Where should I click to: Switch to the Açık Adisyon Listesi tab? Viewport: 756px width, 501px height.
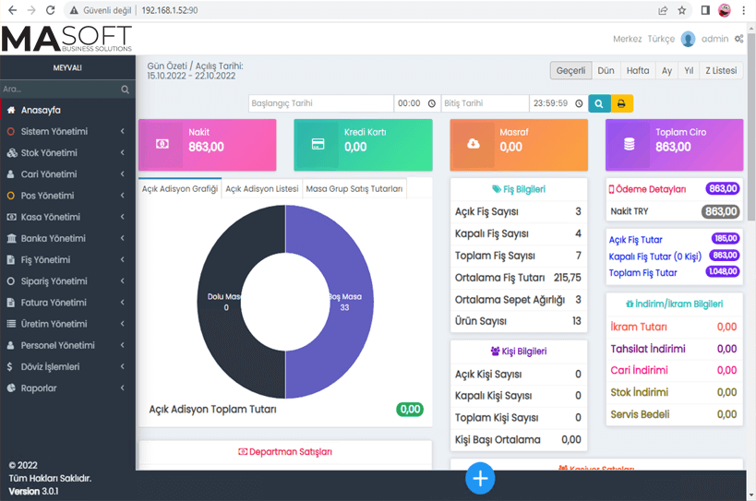click(x=262, y=188)
